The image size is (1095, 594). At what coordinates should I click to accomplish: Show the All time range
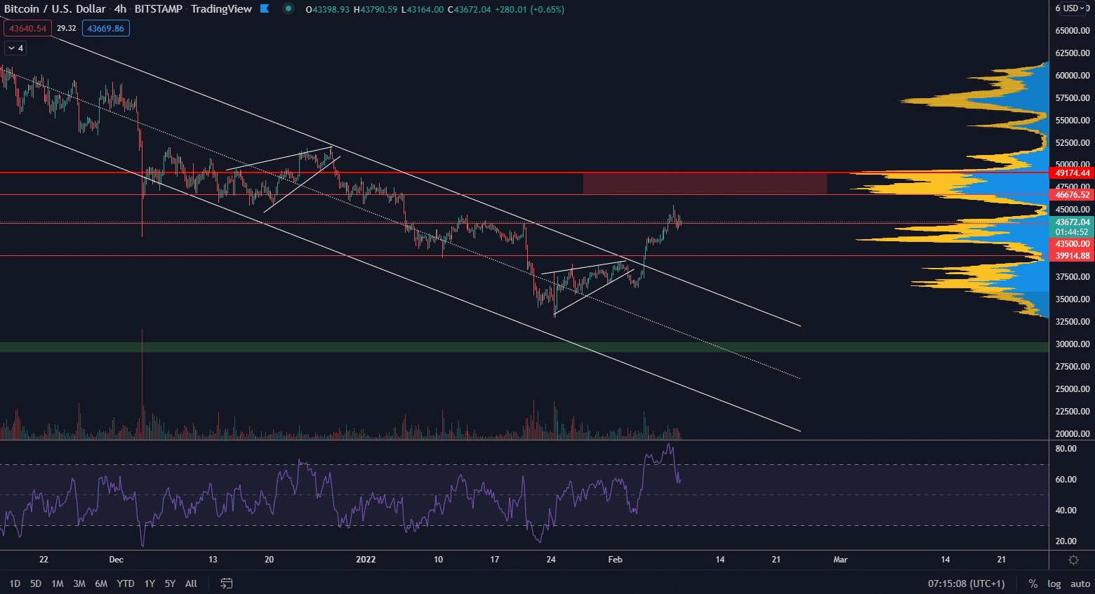(191, 583)
